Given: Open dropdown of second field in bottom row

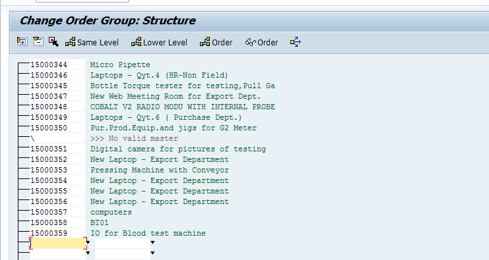Looking at the screenshot, I should click(152, 253).
